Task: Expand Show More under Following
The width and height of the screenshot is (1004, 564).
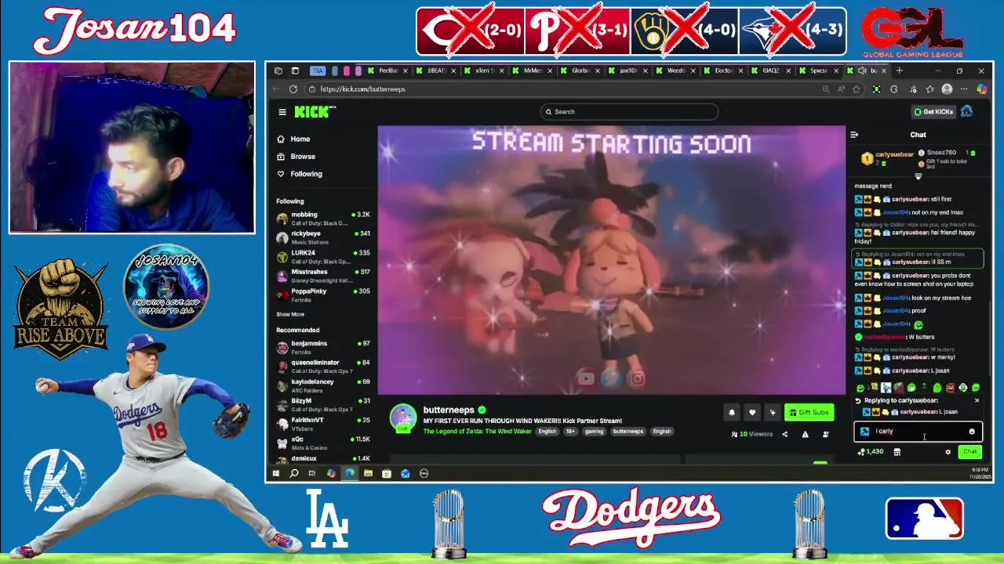Action: (x=290, y=314)
